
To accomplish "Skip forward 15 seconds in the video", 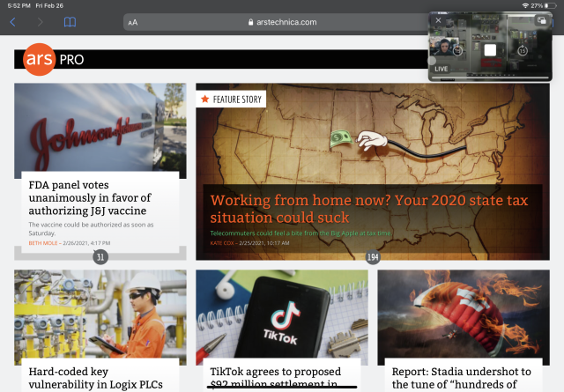I will tap(523, 50).
